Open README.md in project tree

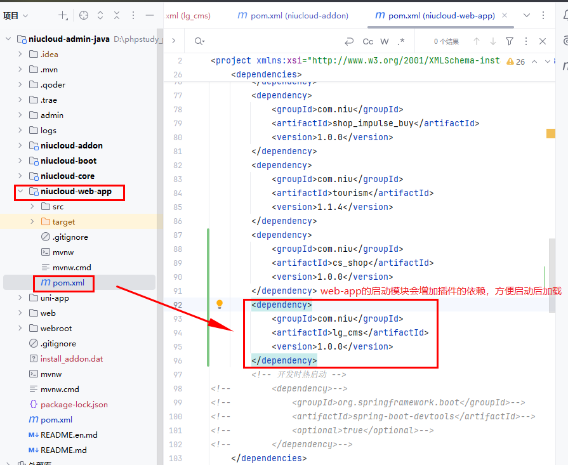coord(63,450)
